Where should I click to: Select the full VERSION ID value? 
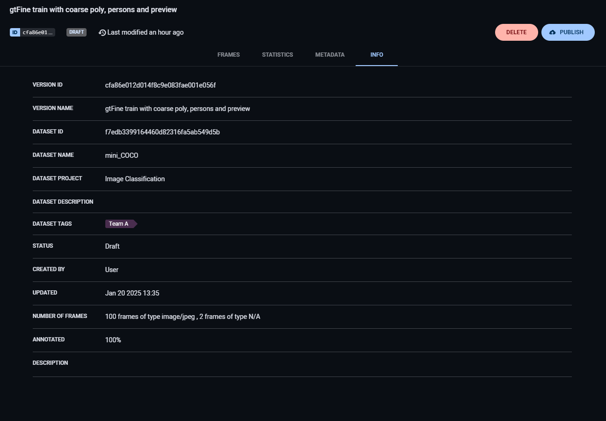click(160, 85)
